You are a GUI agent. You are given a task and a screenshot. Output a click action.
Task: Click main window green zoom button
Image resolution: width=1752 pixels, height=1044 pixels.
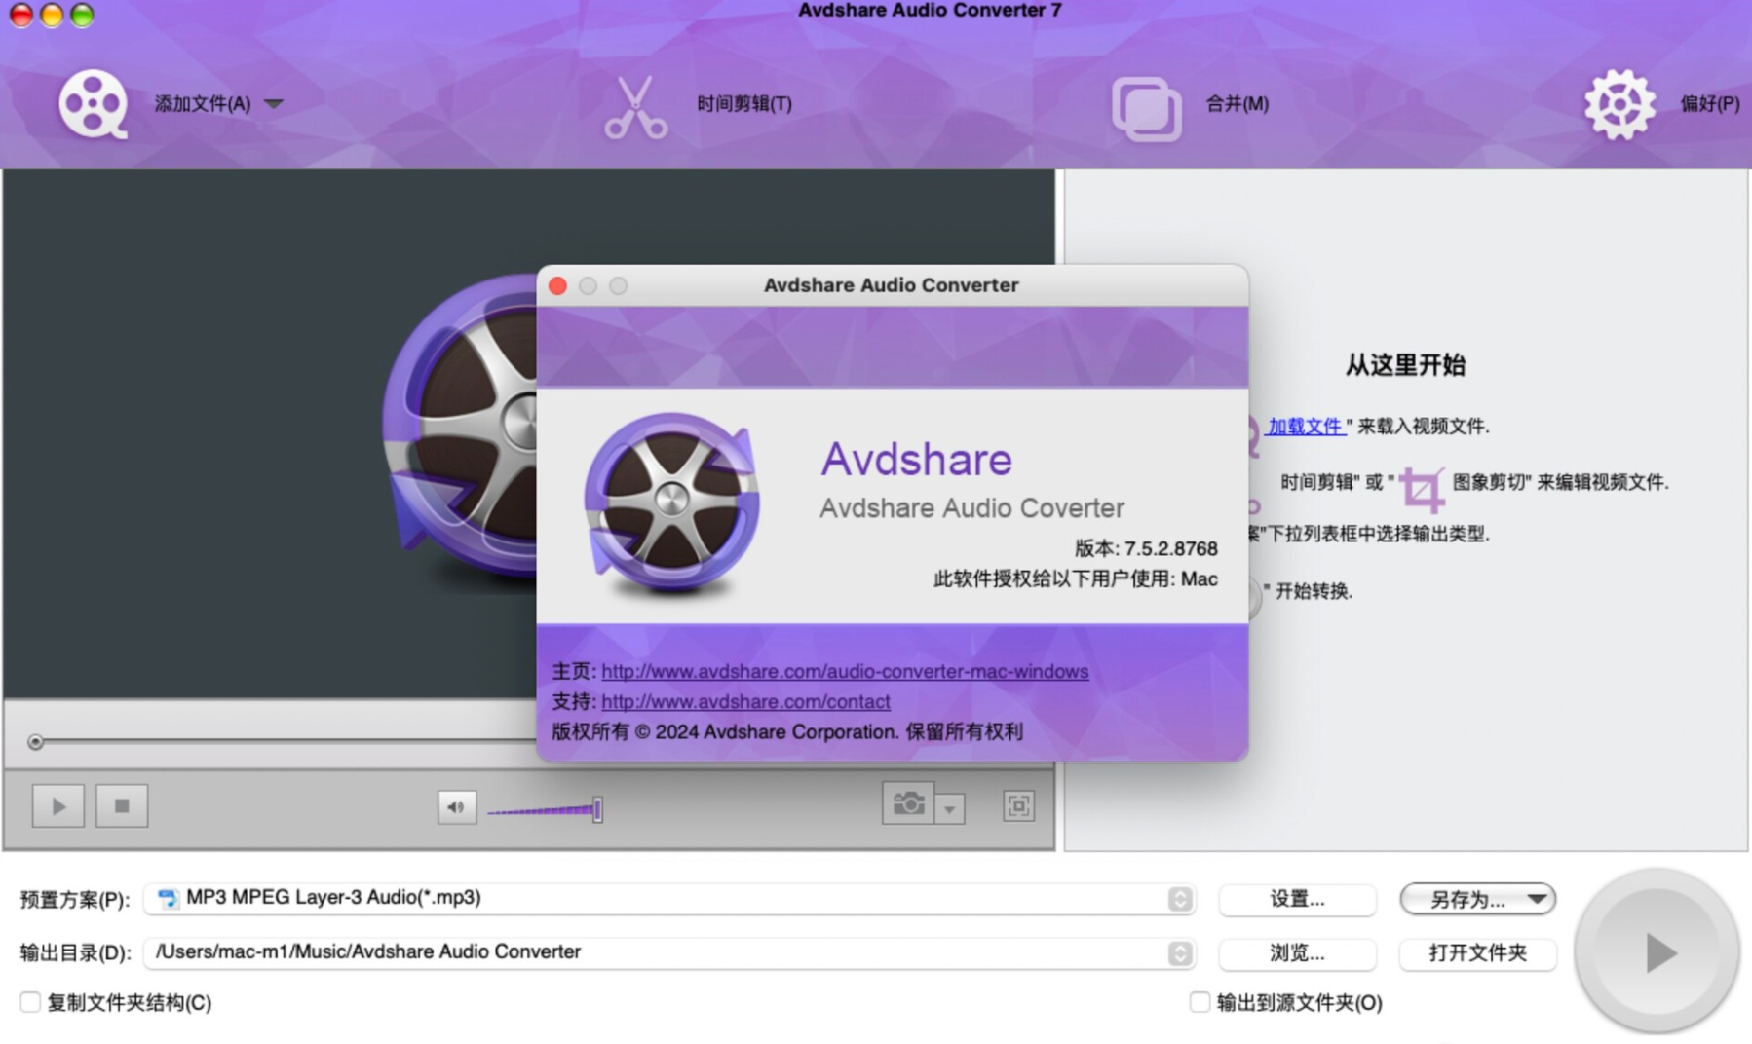tap(83, 15)
